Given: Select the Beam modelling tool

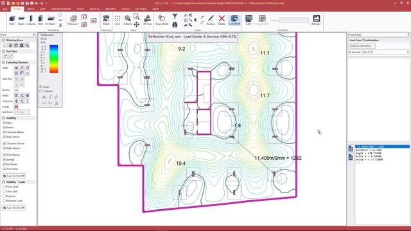Looking at the screenshot, I should click(21, 20).
